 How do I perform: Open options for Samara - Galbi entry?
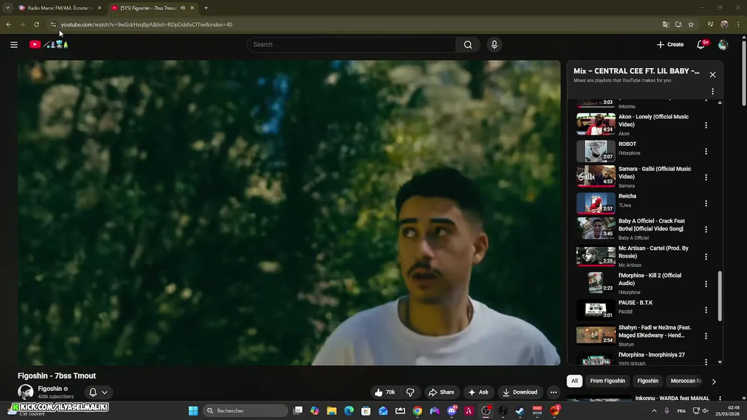pyautogui.click(x=706, y=177)
